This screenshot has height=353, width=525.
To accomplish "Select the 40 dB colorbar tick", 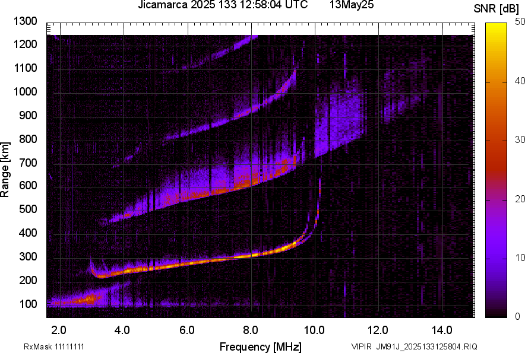I will coord(520,81).
